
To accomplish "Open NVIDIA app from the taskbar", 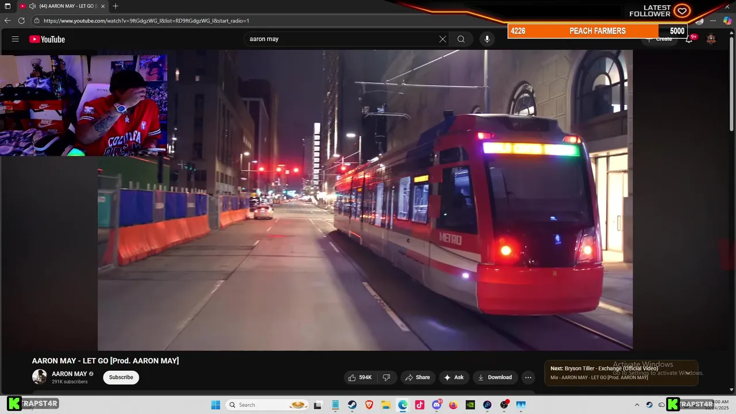I will pos(470,405).
